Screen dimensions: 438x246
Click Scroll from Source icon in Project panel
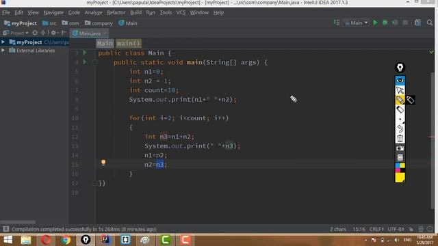pos(35,33)
